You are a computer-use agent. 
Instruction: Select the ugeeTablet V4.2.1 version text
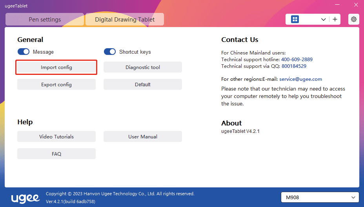coord(240,131)
